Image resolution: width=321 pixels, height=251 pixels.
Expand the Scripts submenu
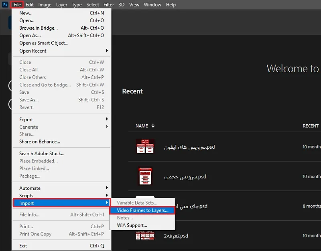coord(62,196)
